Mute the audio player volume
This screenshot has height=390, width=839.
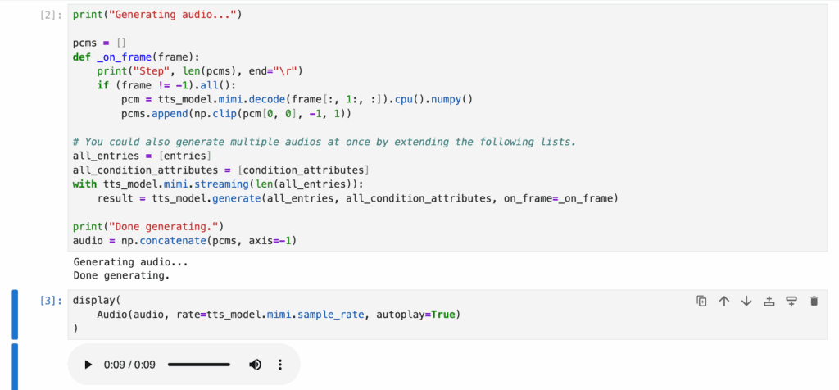click(256, 365)
